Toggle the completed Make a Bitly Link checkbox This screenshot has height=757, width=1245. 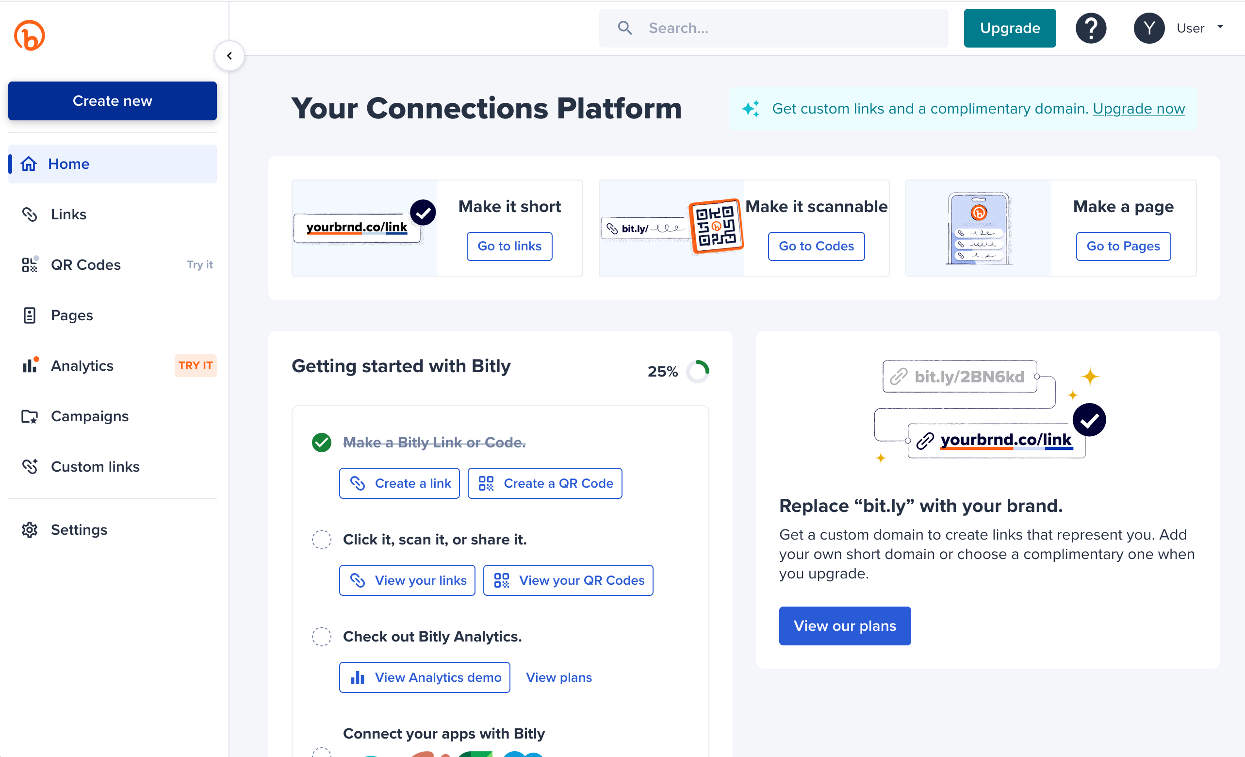point(322,442)
